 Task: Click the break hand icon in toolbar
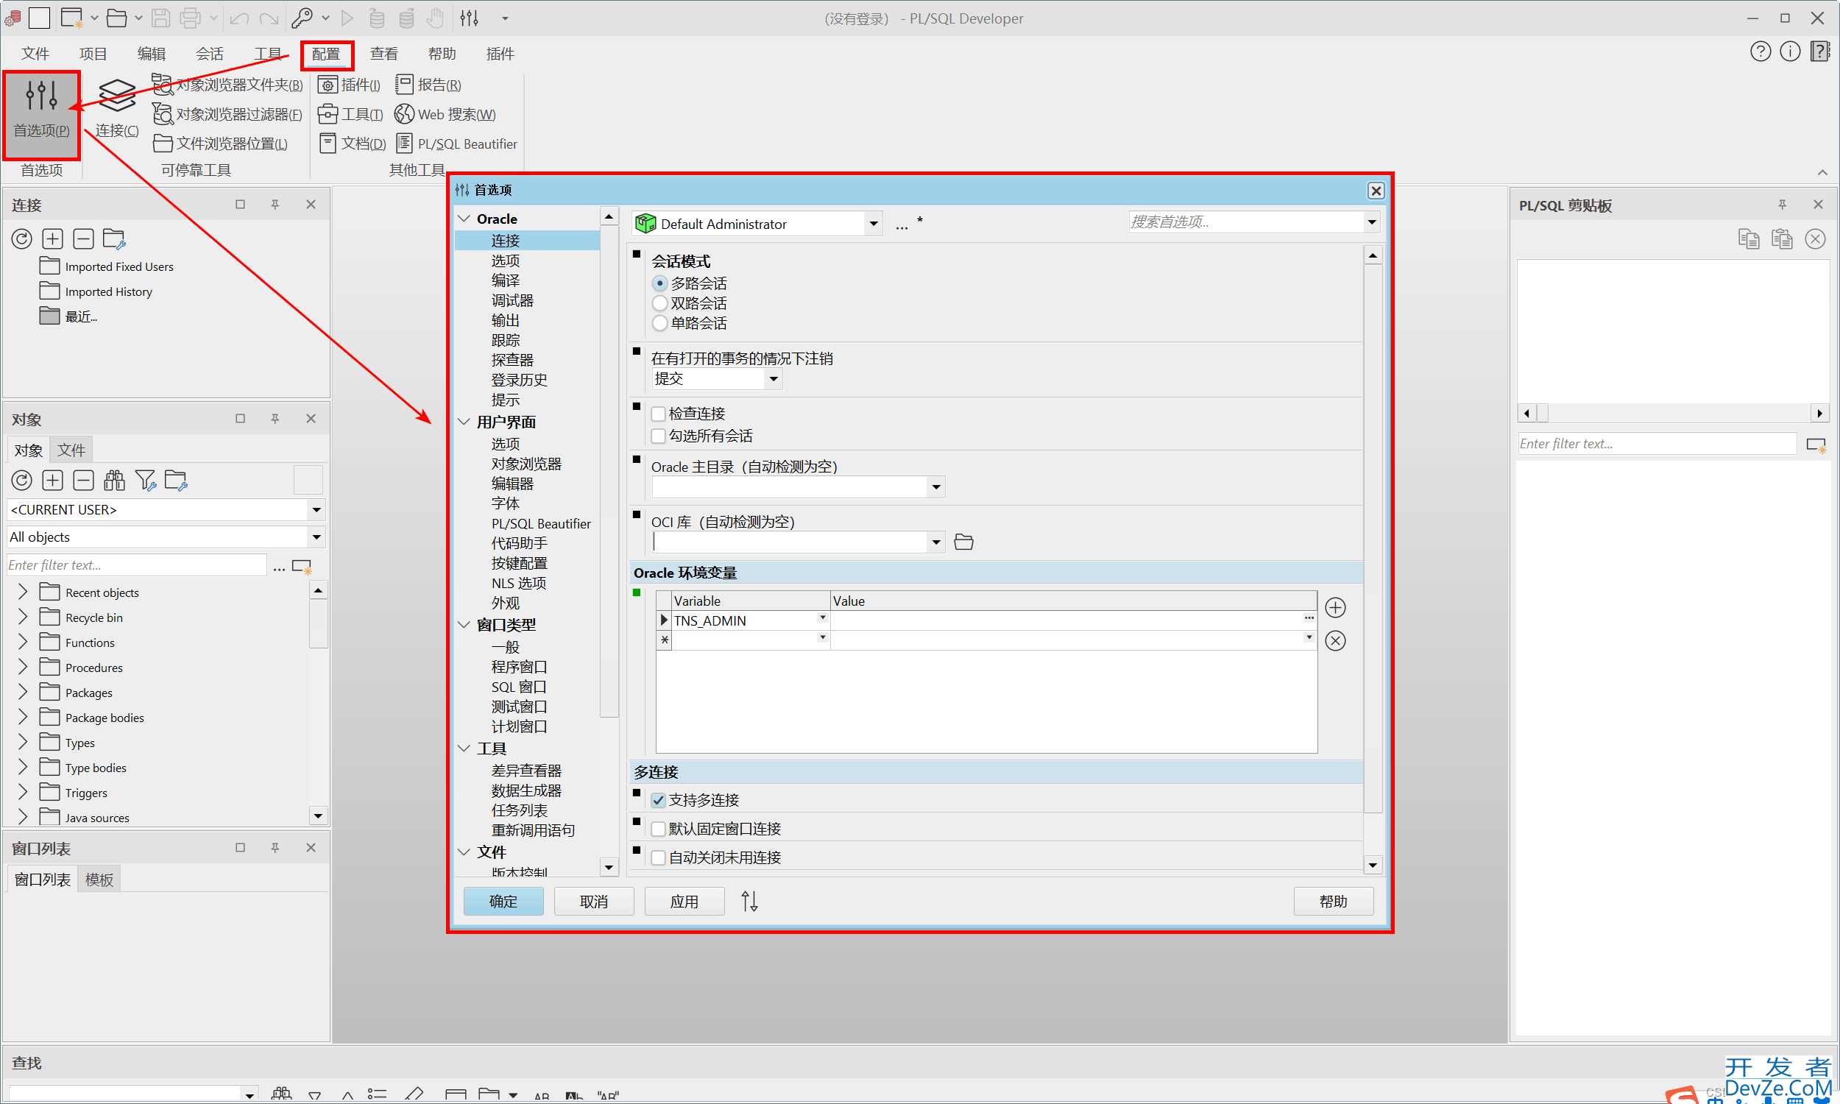[x=436, y=18]
